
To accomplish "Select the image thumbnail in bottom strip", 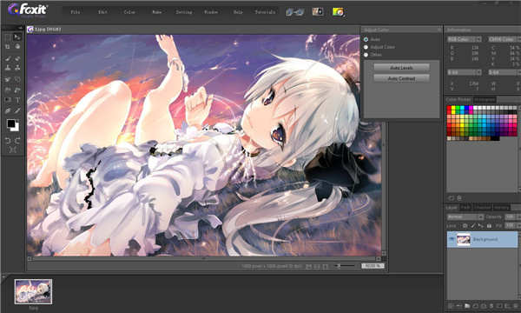I will click(x=33, y=292).
